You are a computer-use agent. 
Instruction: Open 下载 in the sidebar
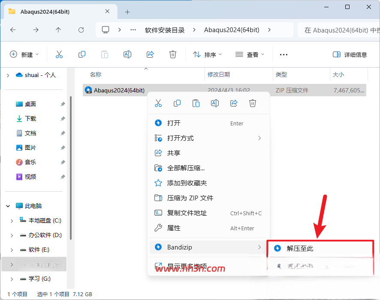pyautogui.click(x=30, y=119)
